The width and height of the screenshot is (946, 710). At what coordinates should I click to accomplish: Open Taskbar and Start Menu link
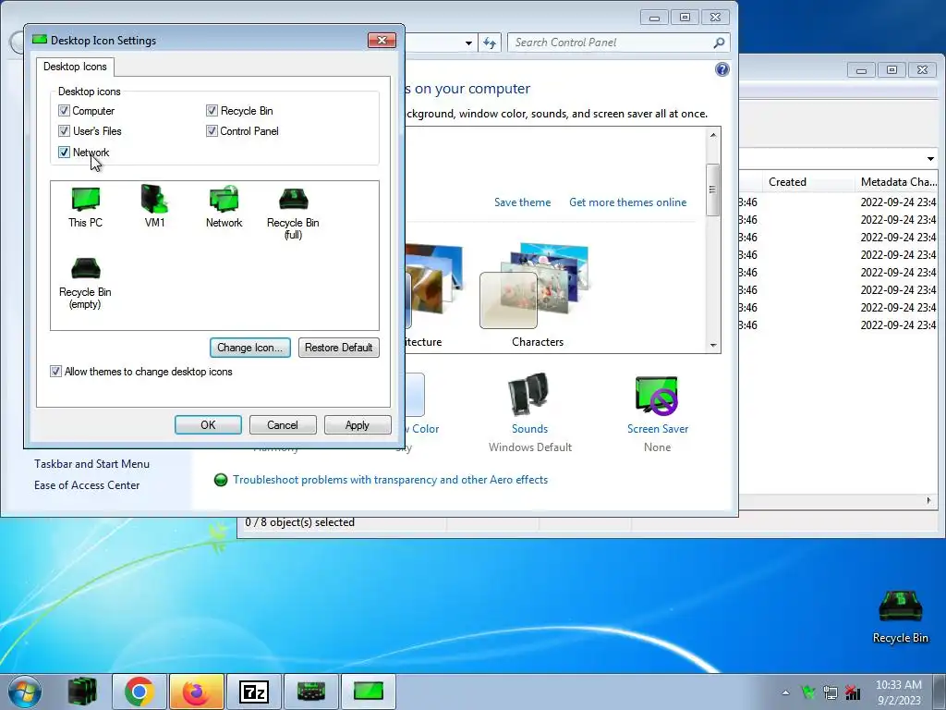coord(91,464)
